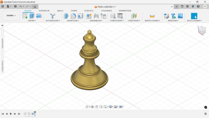Click the Measure ruler icon in Inspeccionar

tap(152, 16)
